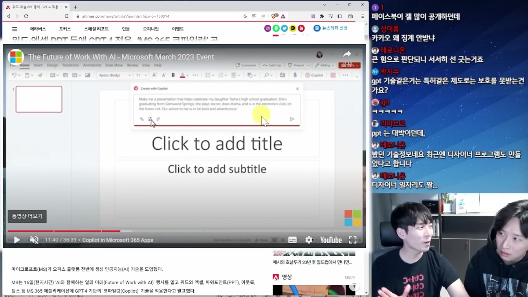Click the 동영상 더보기 button

[x=27, y=216]
